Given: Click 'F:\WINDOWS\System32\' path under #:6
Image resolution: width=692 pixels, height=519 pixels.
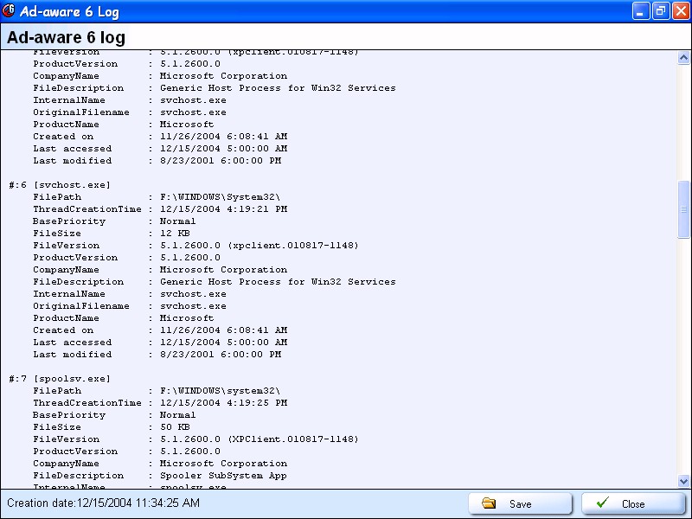Looking at the screenshot, I should click(220, 197).
